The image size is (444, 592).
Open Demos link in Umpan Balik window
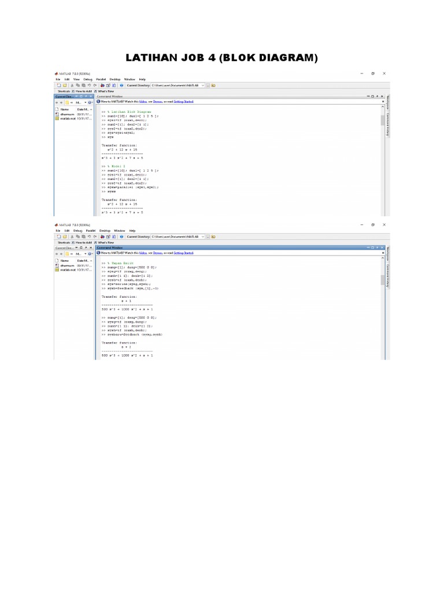(158, 253)
